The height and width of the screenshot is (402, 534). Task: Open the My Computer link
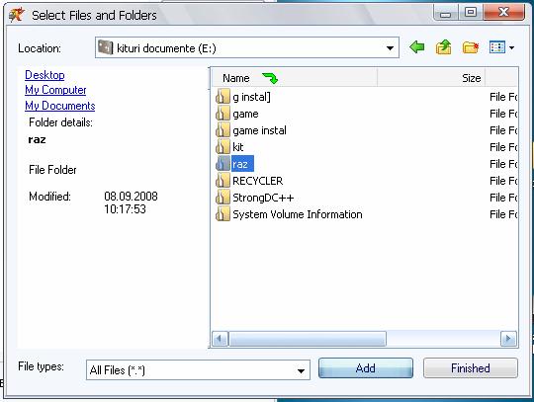pyautogui.click(x=55, y=90)
